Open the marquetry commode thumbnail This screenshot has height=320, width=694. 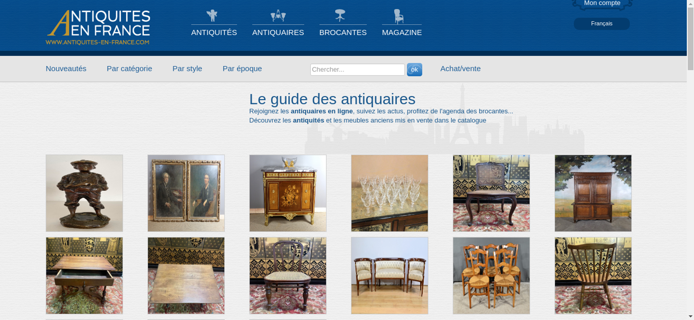pos(288,193)
